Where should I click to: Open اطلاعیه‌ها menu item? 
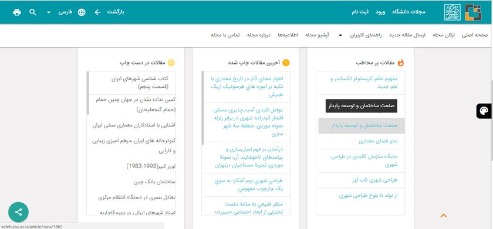288,35
